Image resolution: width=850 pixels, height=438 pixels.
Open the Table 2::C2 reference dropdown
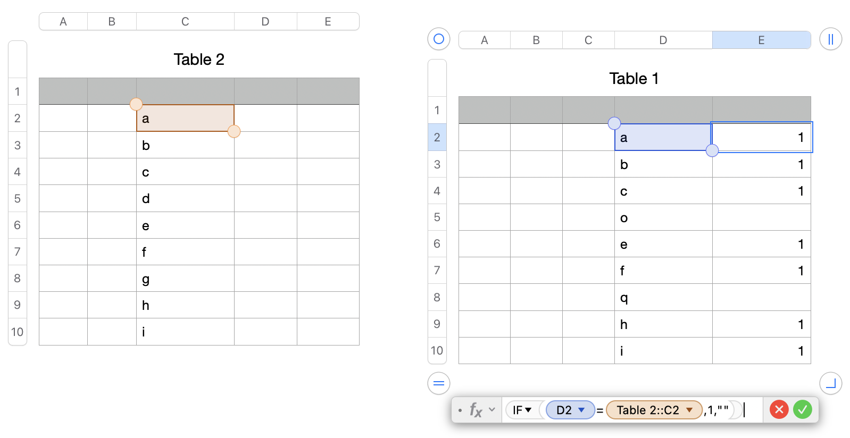(654, 410)
